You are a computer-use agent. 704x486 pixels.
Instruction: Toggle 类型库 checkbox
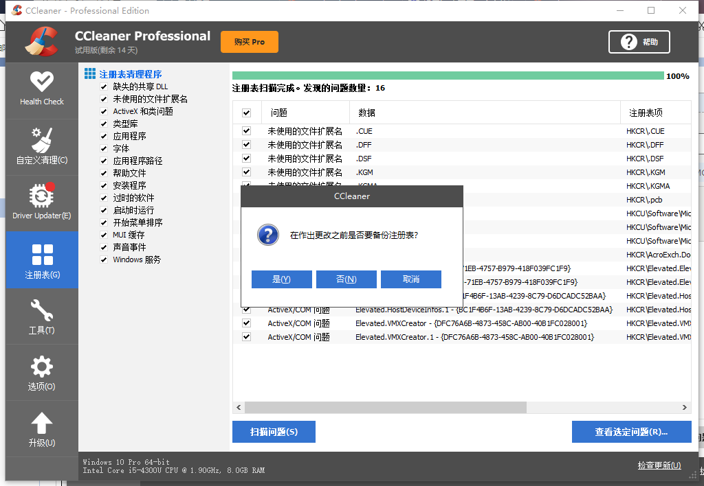pyautogui.click(x=104, y=124)
